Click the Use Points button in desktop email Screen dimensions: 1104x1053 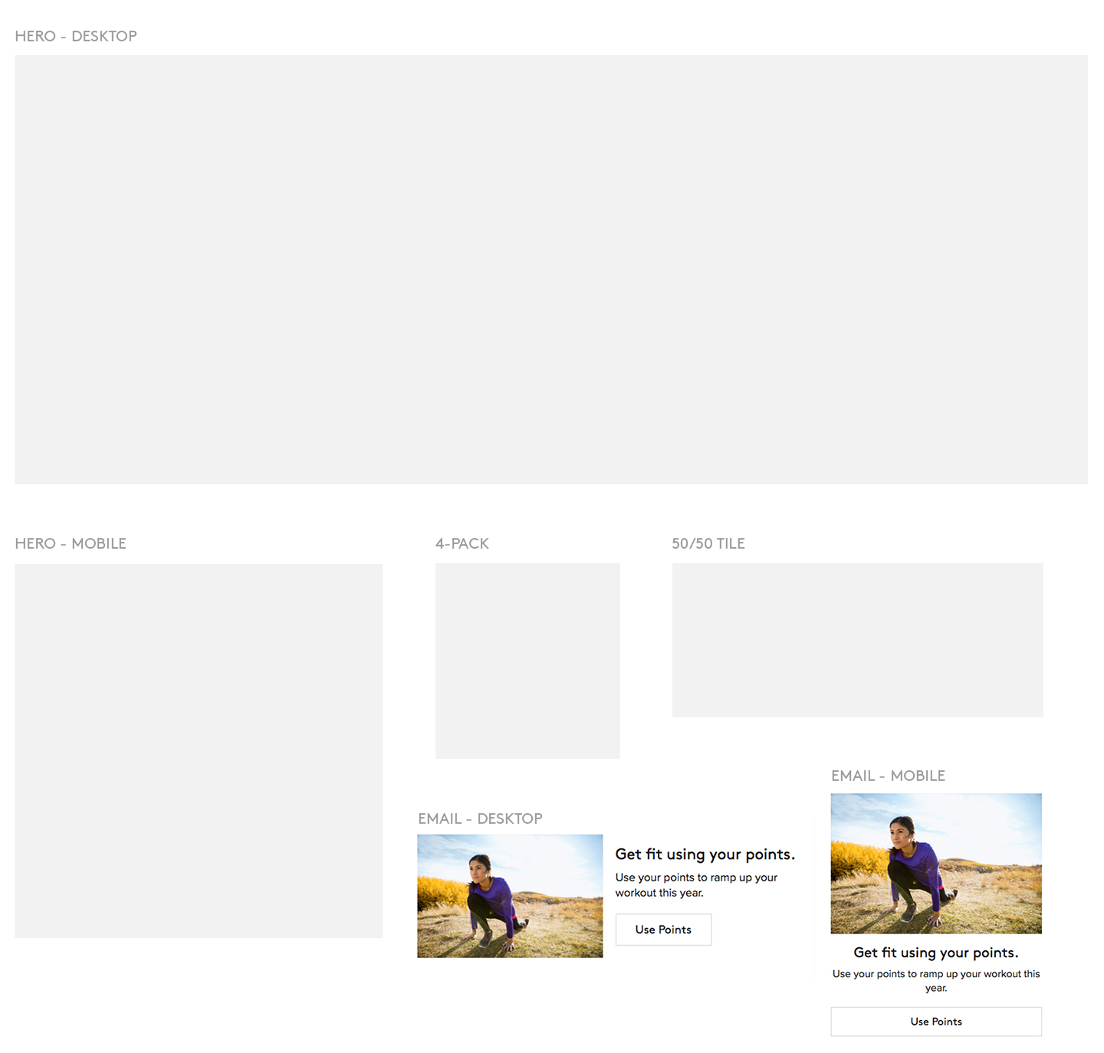663,930
